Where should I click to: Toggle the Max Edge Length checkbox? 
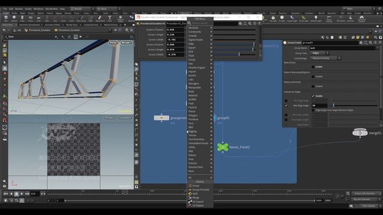tap(286, 119)
